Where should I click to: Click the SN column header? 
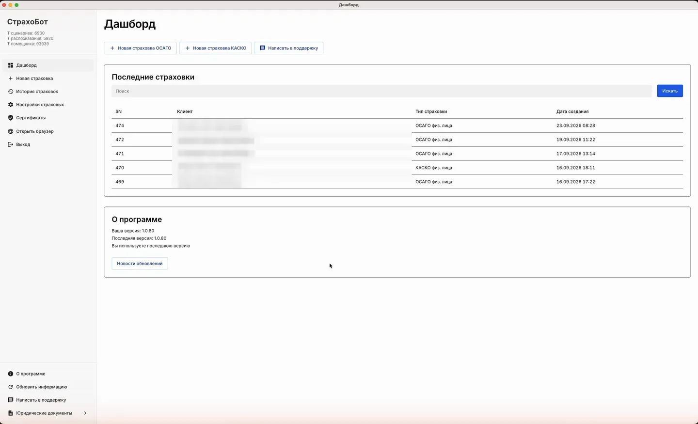pos(119,112)
